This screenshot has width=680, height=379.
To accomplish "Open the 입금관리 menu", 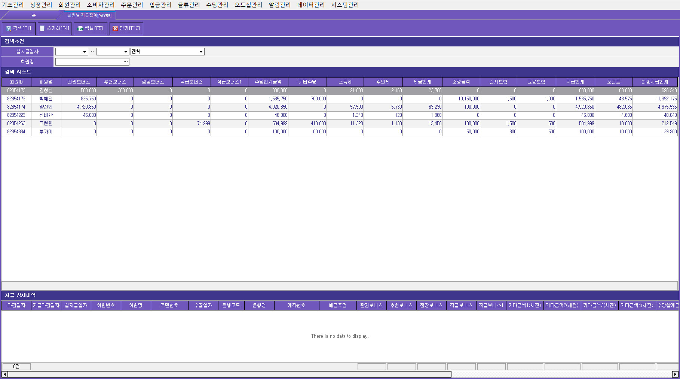I will [x=160, y=5].
